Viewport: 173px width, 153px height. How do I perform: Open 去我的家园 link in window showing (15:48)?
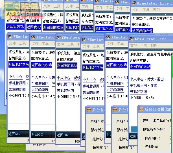65,90
